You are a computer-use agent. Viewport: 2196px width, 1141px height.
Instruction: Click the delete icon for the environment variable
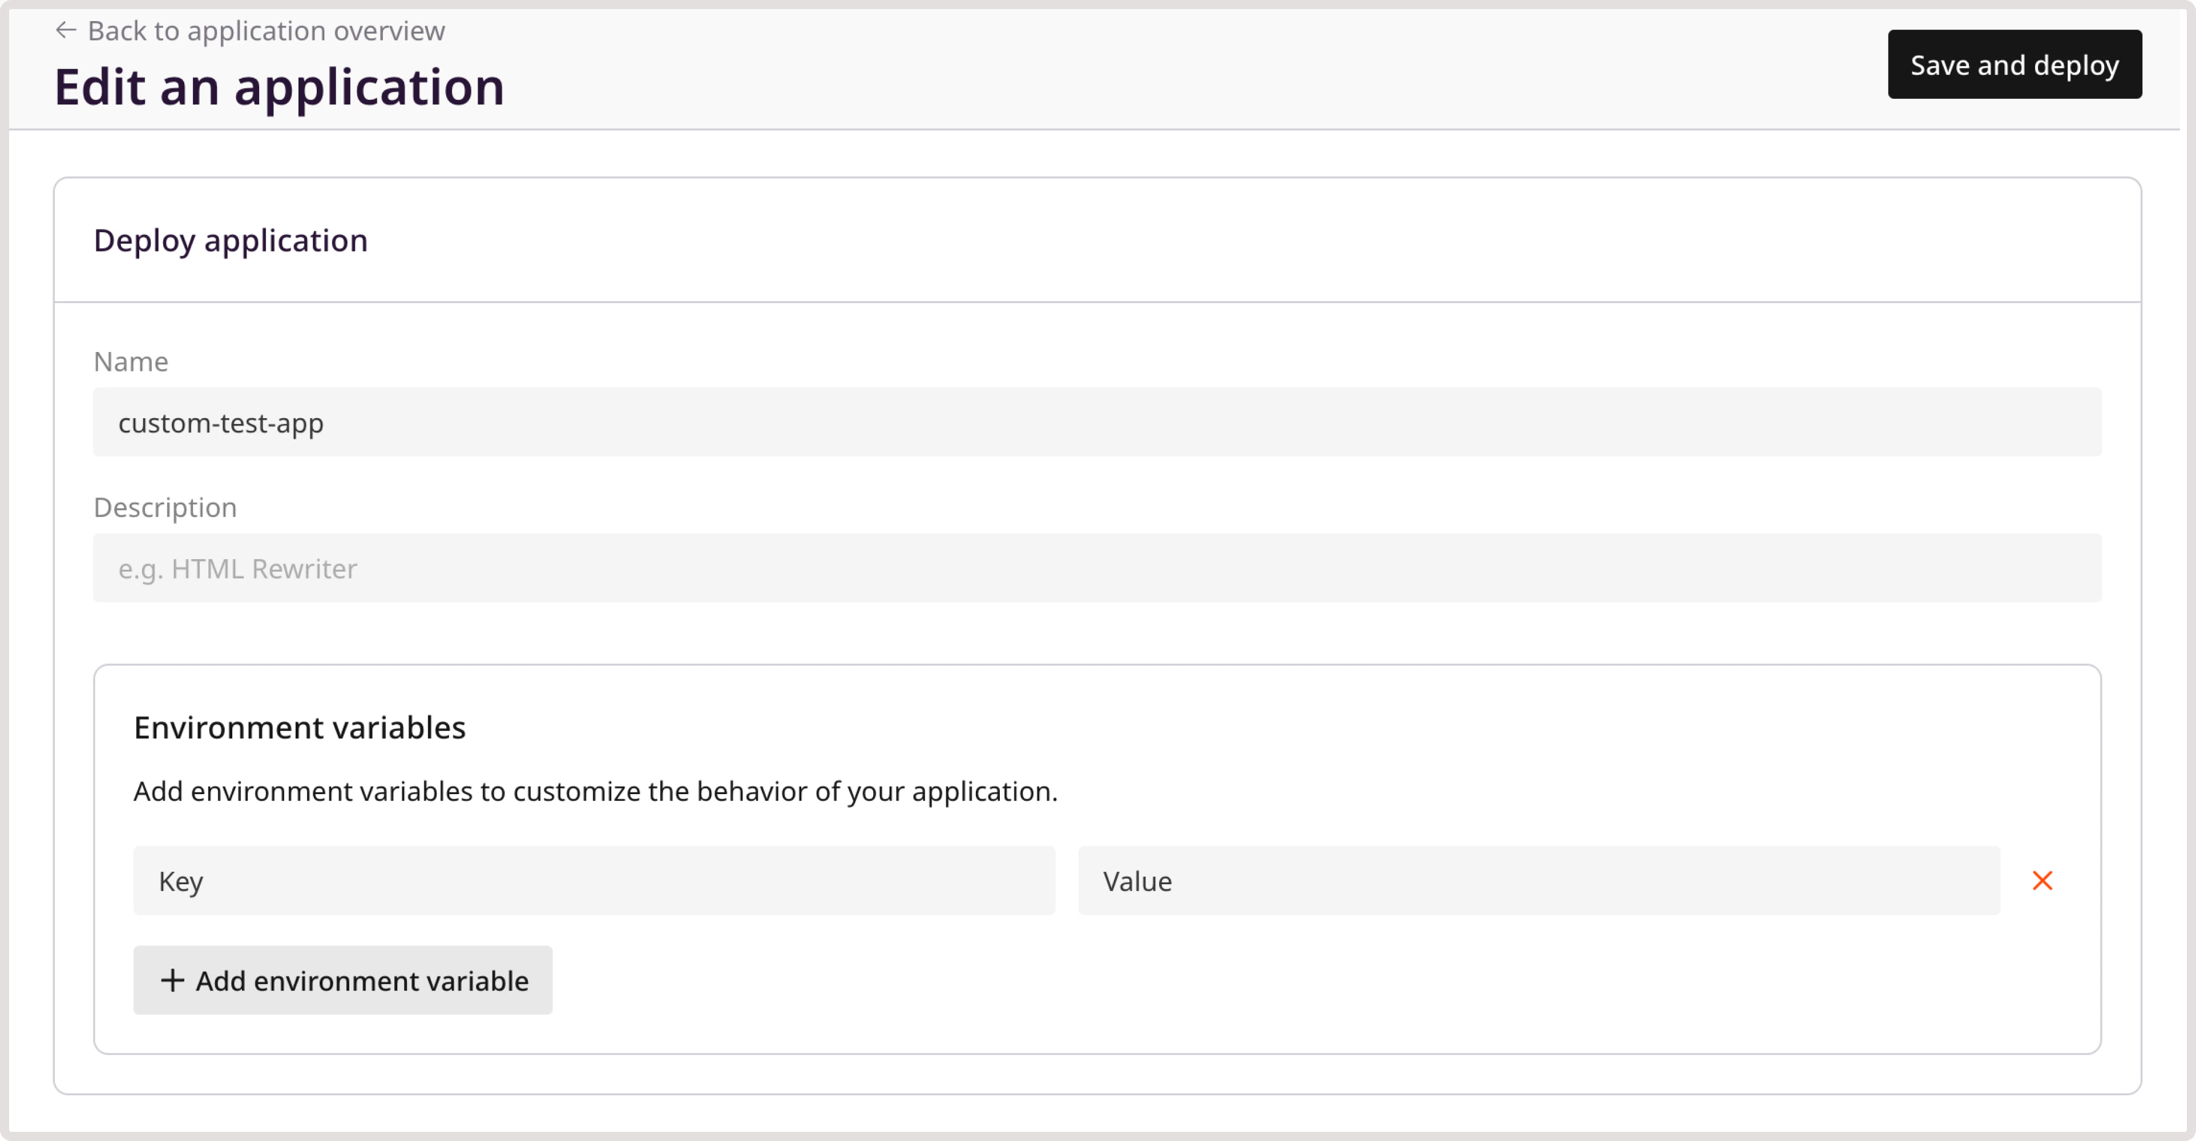point(2042,880)
